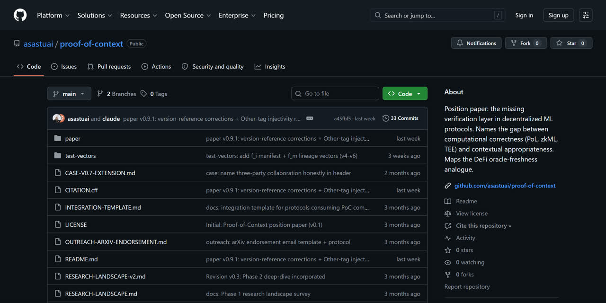Image resolution: width=606 pixels, height=303 pixels.
Task: Open the CASE-V0.7-EXTENSION.md file
Action: (x=100, y=173)
